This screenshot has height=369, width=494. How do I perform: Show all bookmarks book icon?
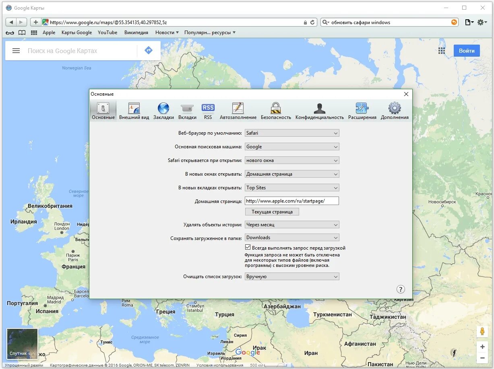coord(22,33)
